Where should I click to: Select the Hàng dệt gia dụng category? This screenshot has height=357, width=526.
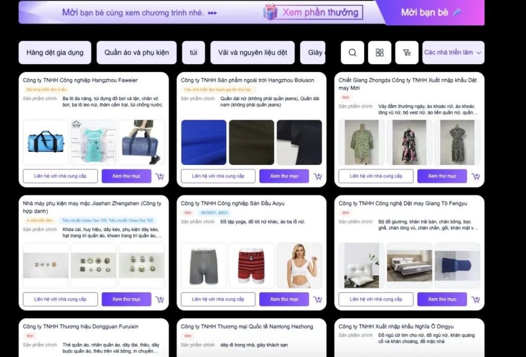tap(55, 52)
